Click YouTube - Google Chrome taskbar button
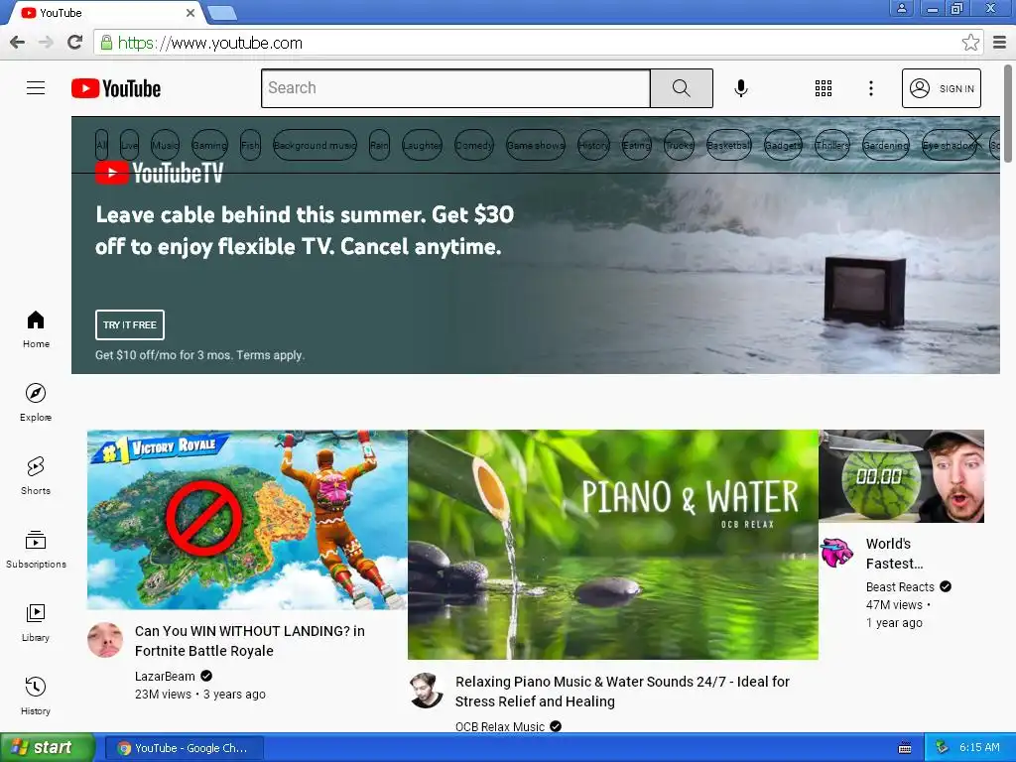 coord(184,748)
